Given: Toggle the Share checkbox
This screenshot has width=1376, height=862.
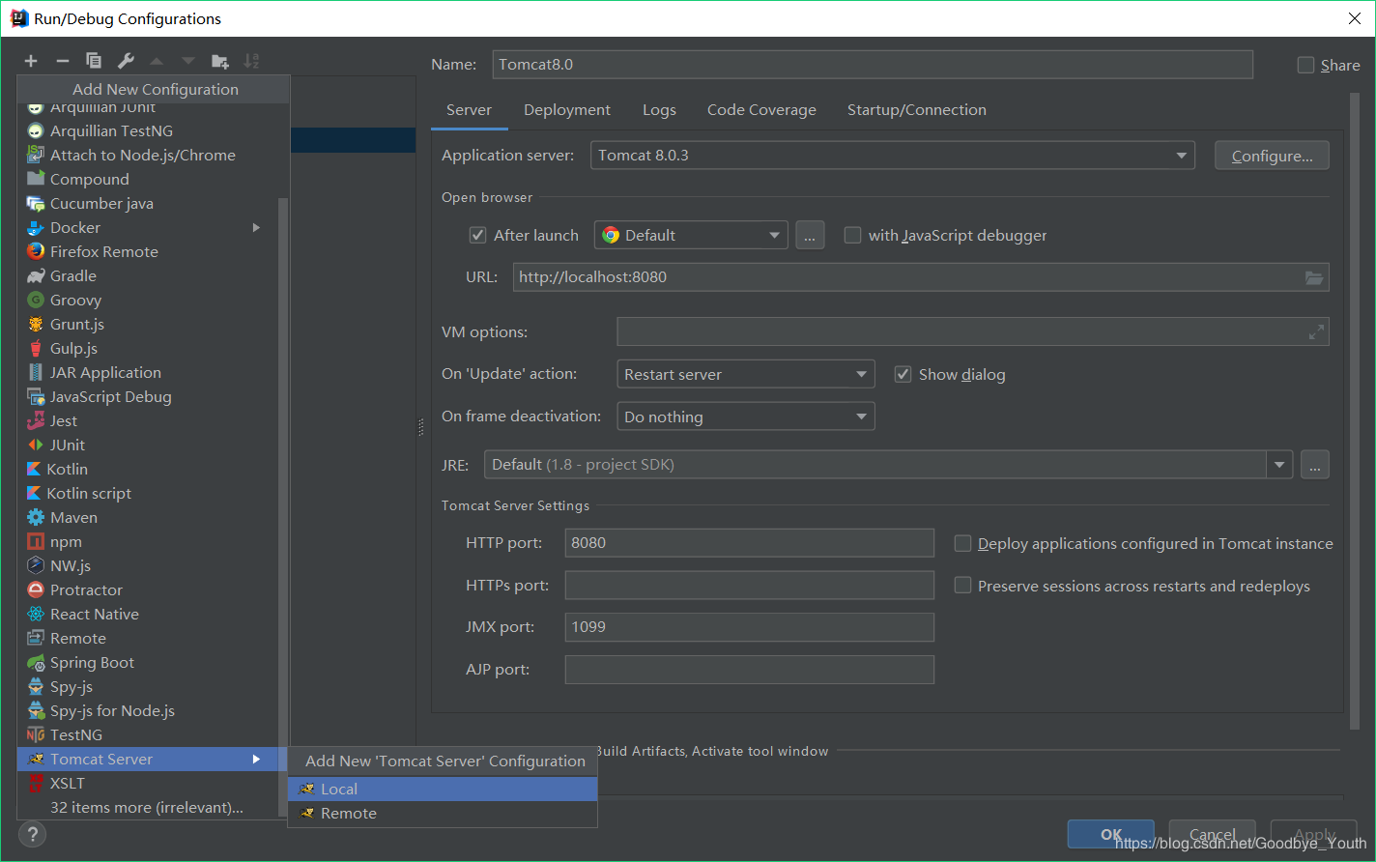Looking at the screenshot, I should point(1305,65).
